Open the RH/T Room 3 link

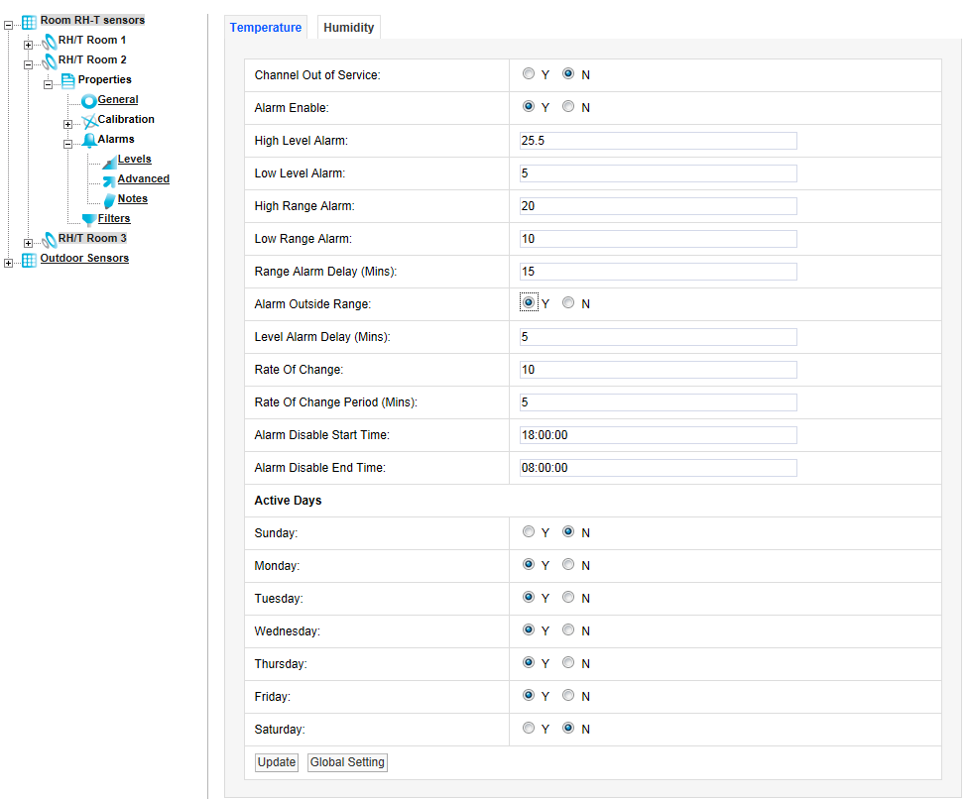pyautogui.click(x=92, y=238)
